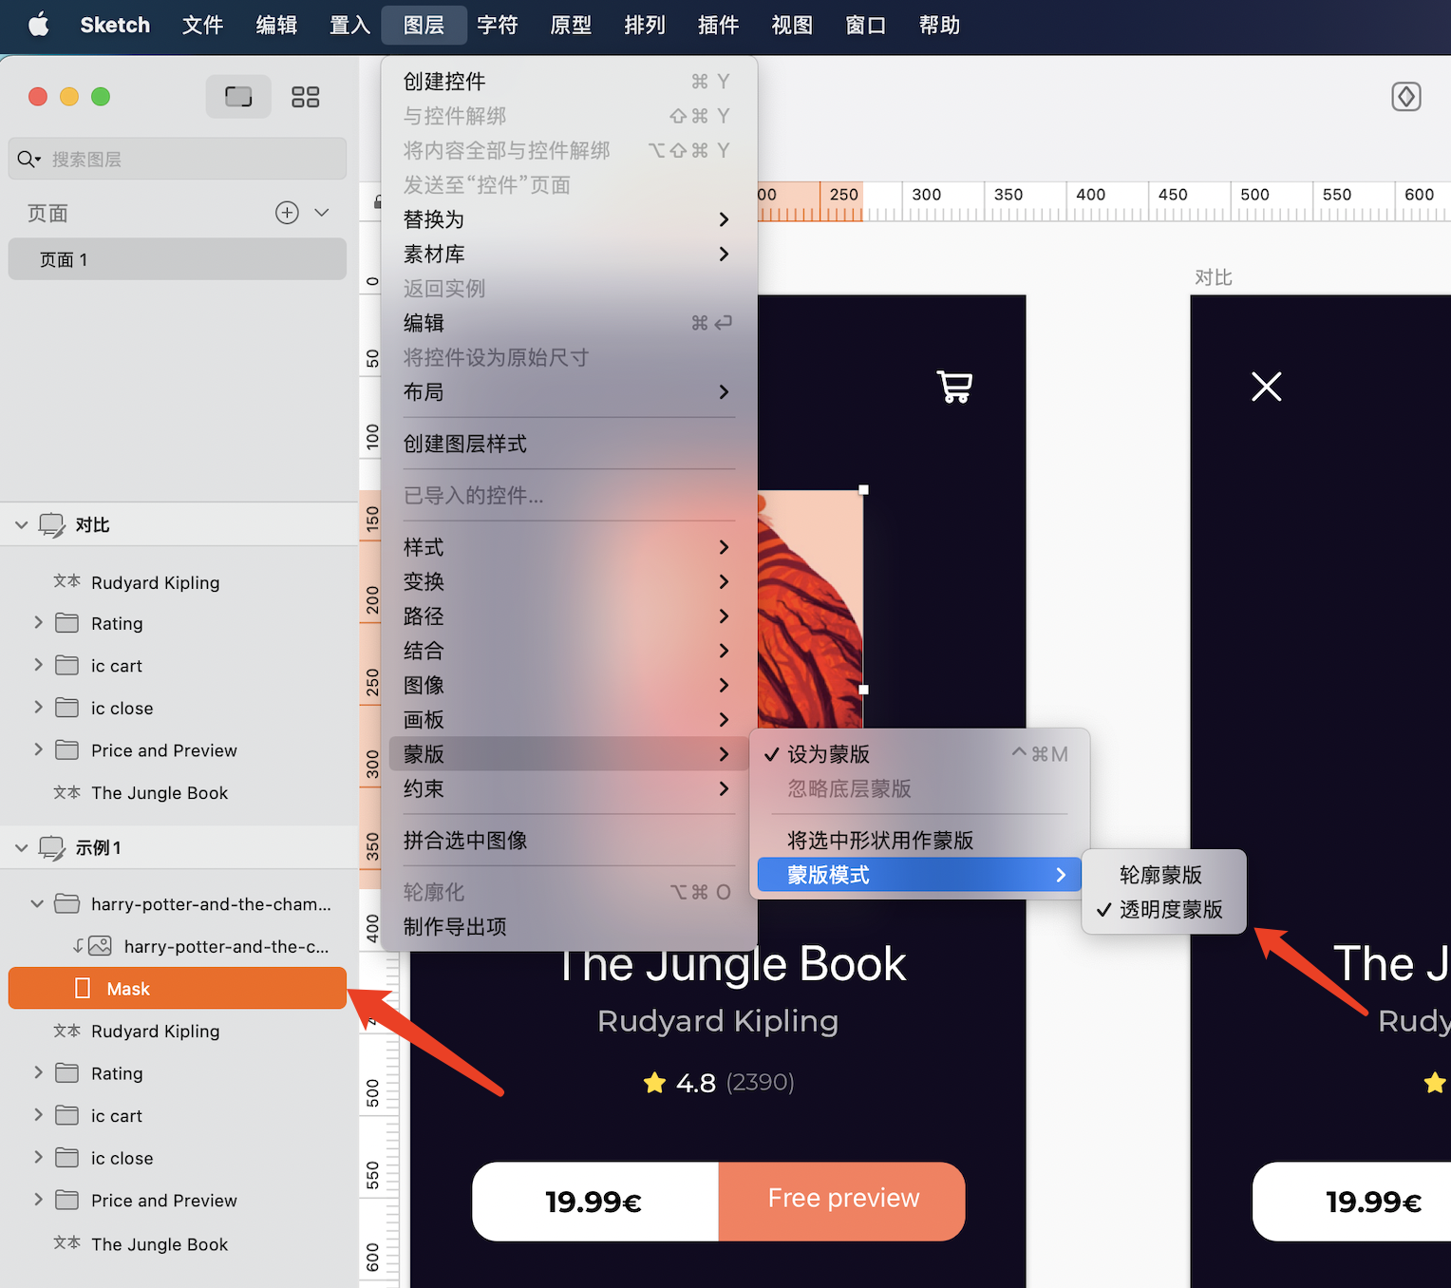Click the 搜索图层 search field

tap(190, 160)
